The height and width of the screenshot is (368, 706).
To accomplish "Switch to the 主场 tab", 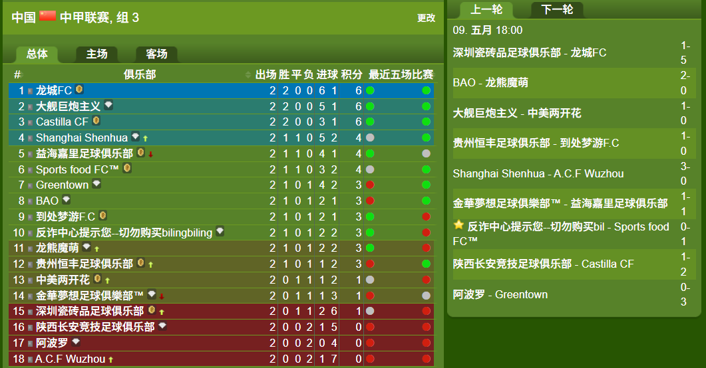I will 96,54.
